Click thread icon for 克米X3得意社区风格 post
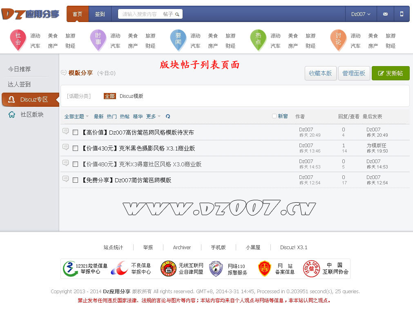Screen dimensions: 413x312 coord(66,163)
